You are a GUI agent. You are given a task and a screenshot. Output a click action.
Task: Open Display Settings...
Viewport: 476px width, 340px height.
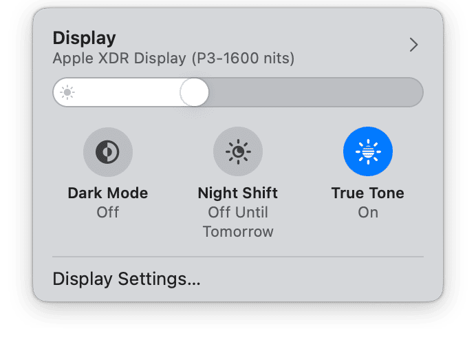[x=127, y=279]
